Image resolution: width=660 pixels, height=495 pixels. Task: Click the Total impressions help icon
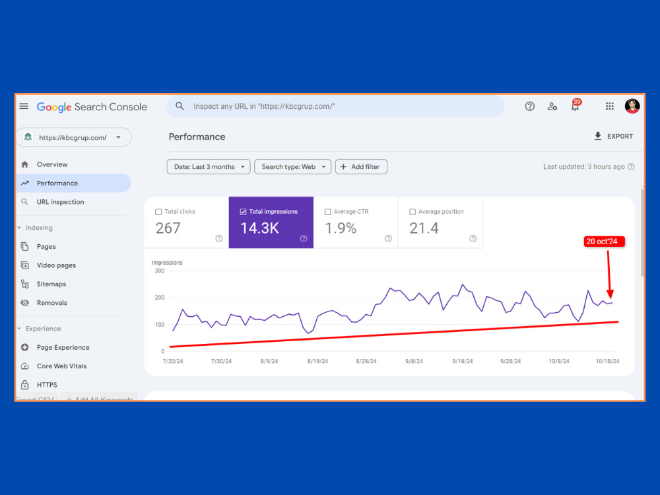pos(304,238)
